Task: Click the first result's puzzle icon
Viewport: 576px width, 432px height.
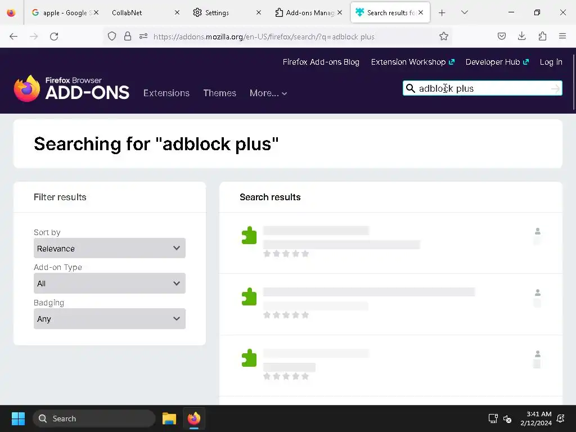Action: [x=249, y=235]
